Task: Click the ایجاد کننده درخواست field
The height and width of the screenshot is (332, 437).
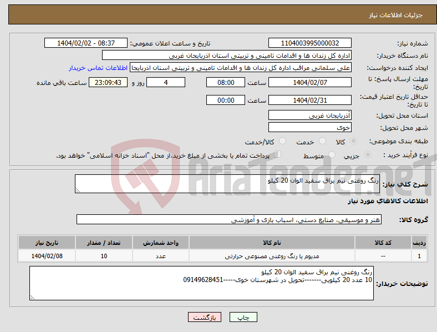Action: [241, 68]
